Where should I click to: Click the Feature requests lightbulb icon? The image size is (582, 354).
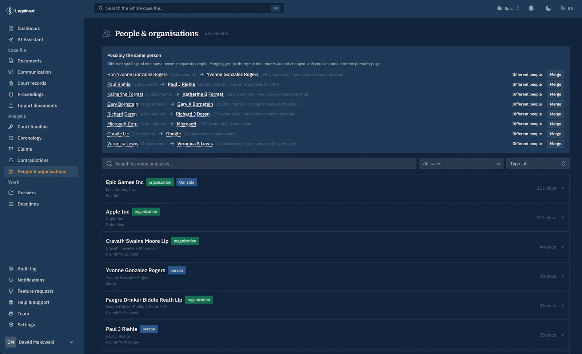pos(11,291)
